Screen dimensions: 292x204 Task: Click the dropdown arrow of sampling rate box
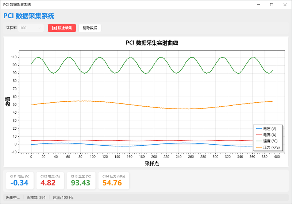point(39,28)
